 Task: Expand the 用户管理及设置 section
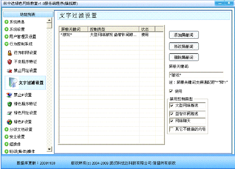coord(7,37)
